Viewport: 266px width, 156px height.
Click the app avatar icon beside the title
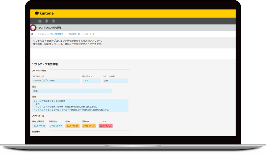pyautogui.click(x=33, y=28)
